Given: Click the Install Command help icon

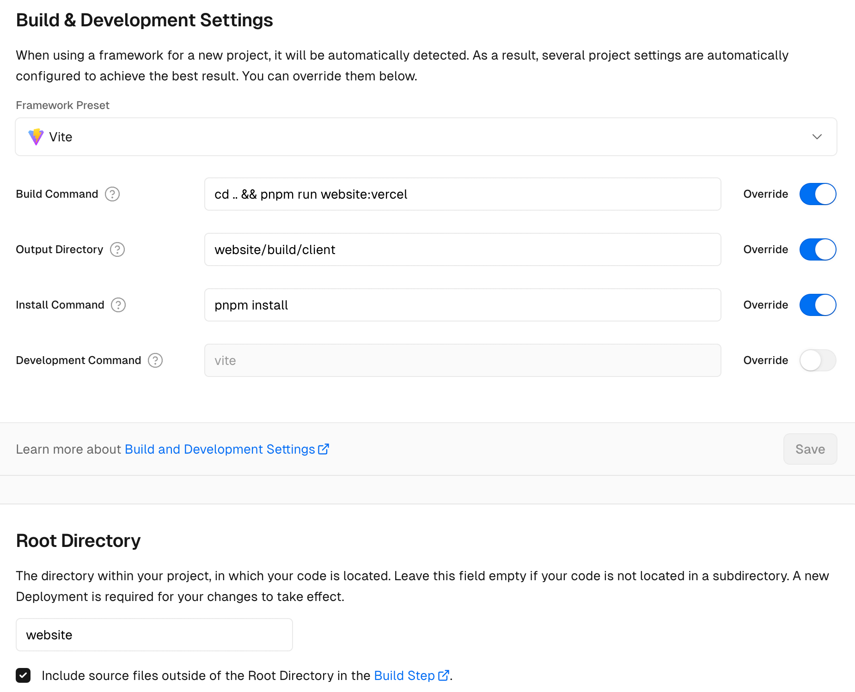Looking at the screenshot, I should point(118,305).
